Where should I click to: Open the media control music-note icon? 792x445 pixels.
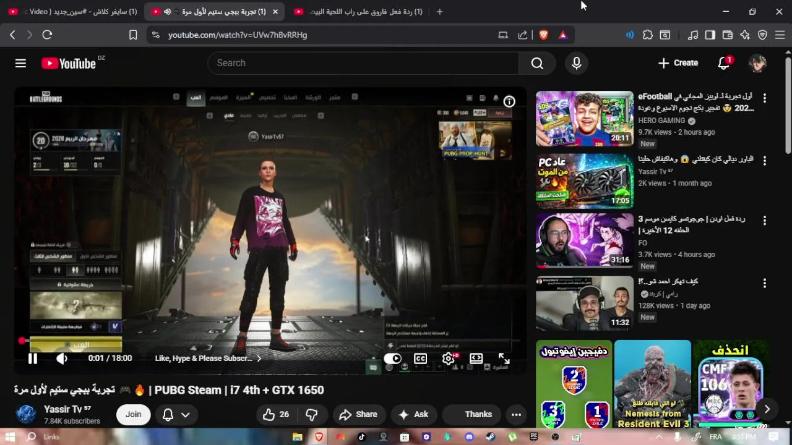pyautogui.click(x=693, y=35)
